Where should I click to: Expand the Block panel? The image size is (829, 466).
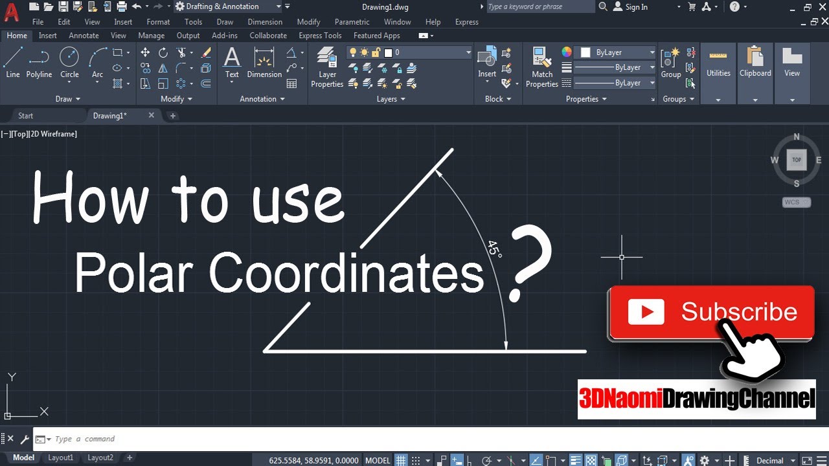(498, 99)
